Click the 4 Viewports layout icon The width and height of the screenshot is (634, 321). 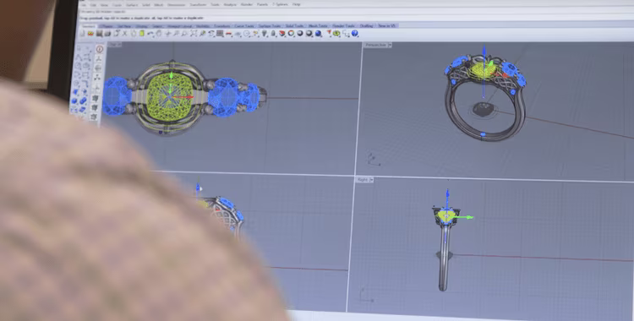click(x=220, y=34)
